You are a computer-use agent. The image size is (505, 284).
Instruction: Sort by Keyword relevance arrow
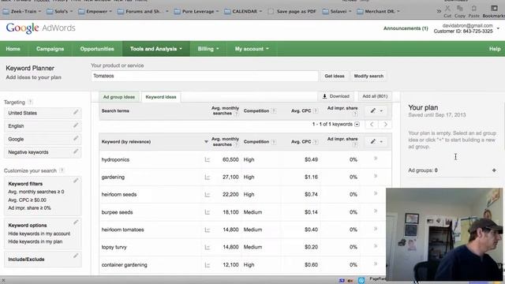[206, 142]
